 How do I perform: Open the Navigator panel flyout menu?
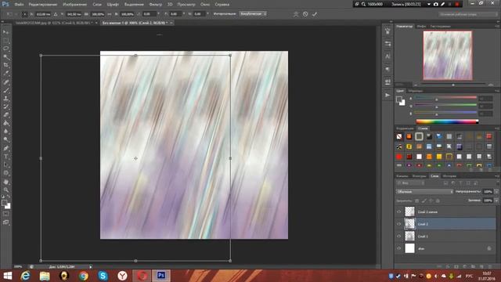click(497, 26)
